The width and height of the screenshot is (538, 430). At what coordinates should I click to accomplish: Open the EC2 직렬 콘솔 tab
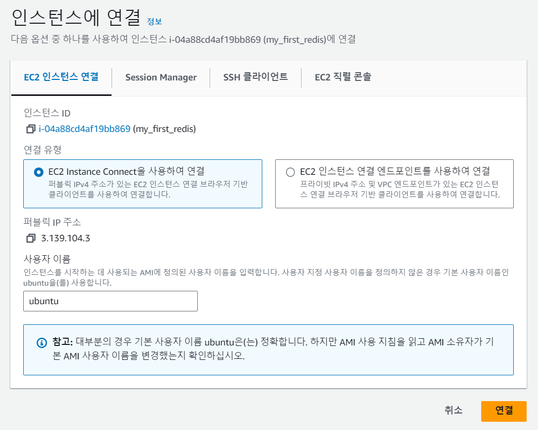(x=343, y=77)
